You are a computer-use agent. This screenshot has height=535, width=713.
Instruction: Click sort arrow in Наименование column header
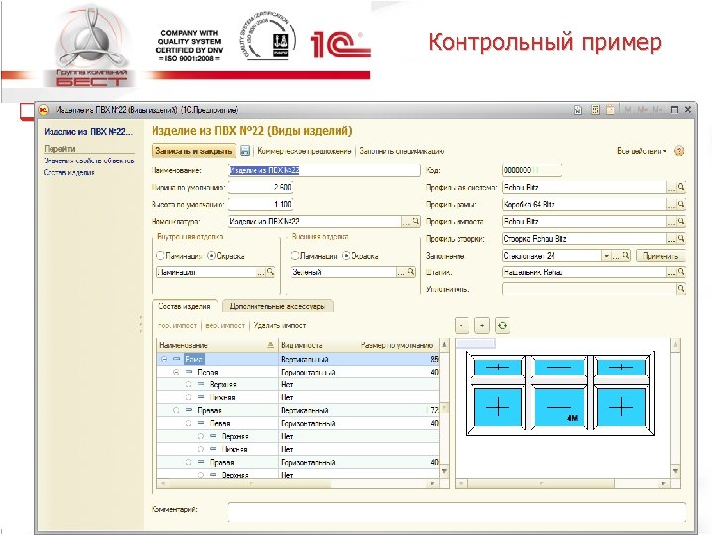(270, 345)
